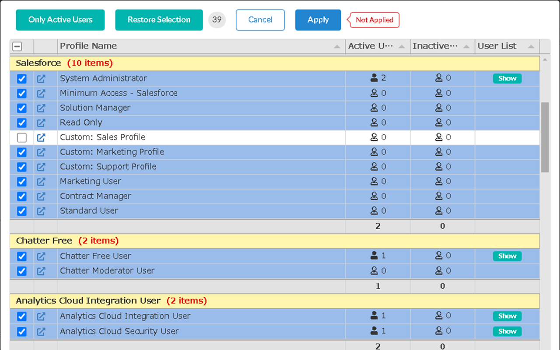
Task: Select the Solution Manager profile name
Action: point(95,108)
